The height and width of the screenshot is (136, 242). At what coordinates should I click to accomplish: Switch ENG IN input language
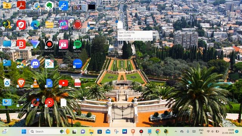pyautogui.click(x=201, y=131)
